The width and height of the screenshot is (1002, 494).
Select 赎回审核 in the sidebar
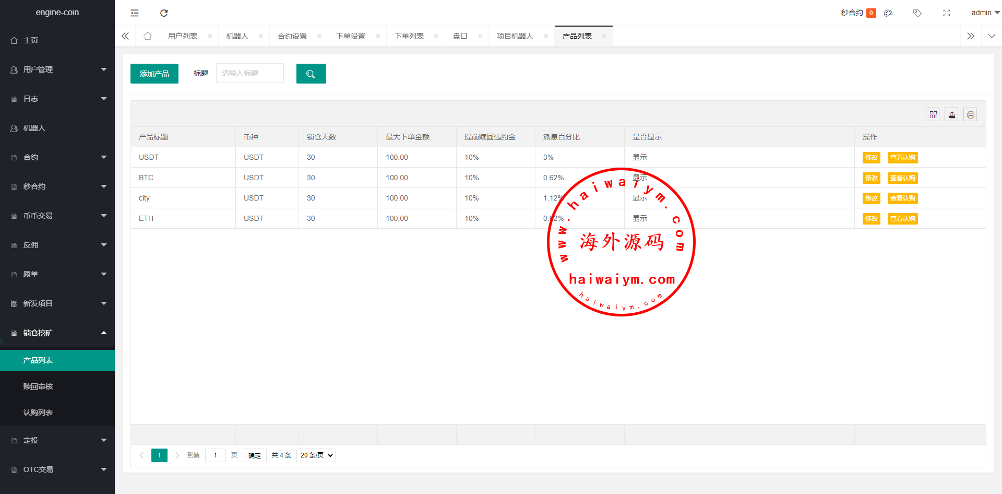click(38, 386)
